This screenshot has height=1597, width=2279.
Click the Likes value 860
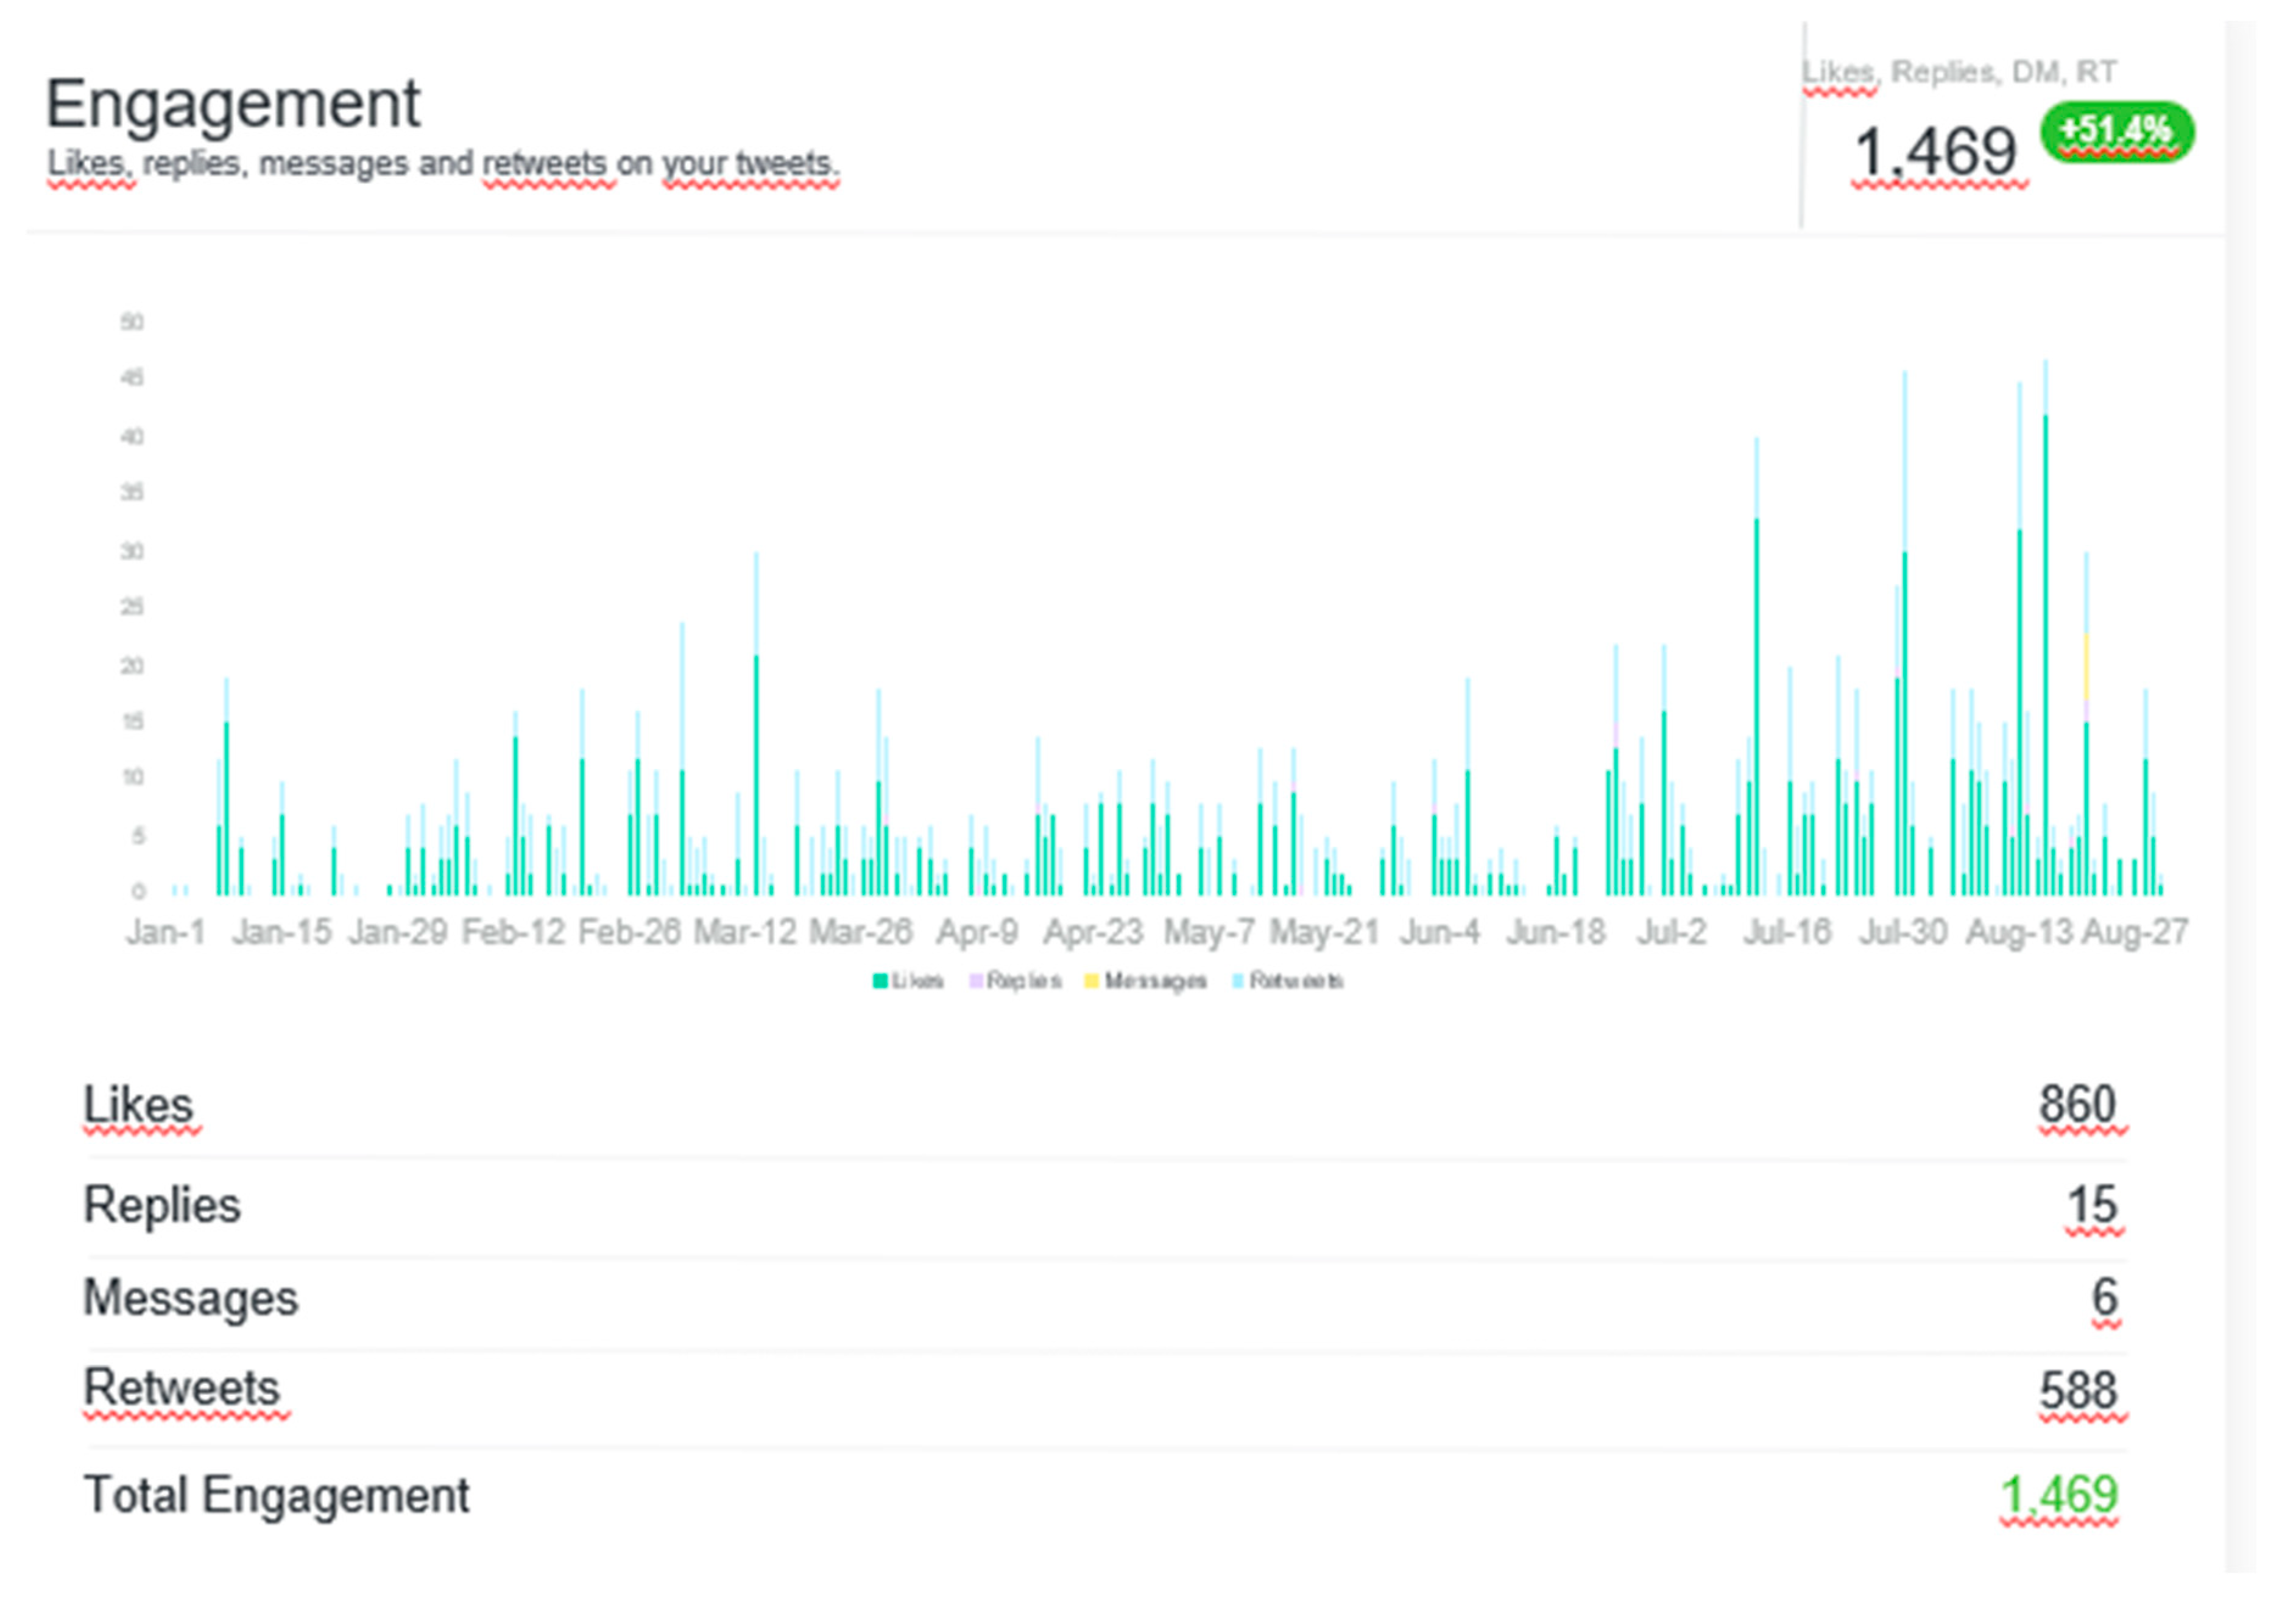[x=2079, y=1105]
